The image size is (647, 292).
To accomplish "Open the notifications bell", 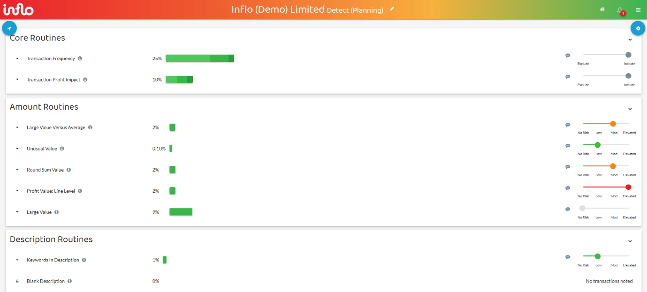I will pyautogui.click(x=620, y=10).
